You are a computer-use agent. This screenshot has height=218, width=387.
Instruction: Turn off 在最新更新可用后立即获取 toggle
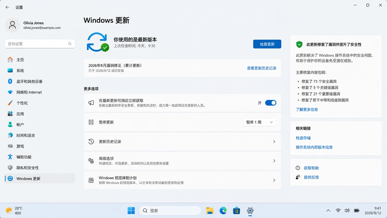271,103
